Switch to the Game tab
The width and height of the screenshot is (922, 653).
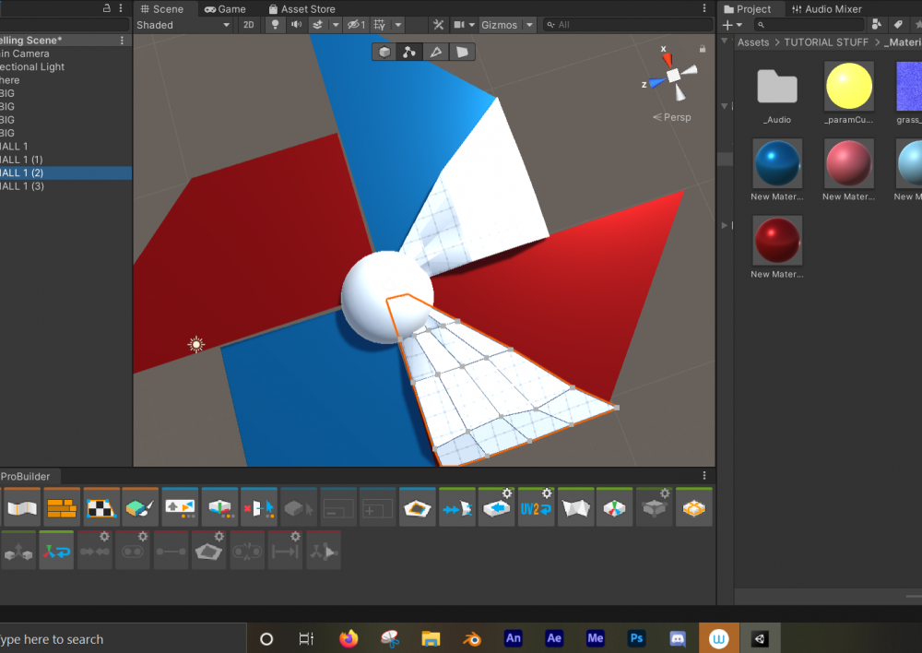[x=225, y=9]
